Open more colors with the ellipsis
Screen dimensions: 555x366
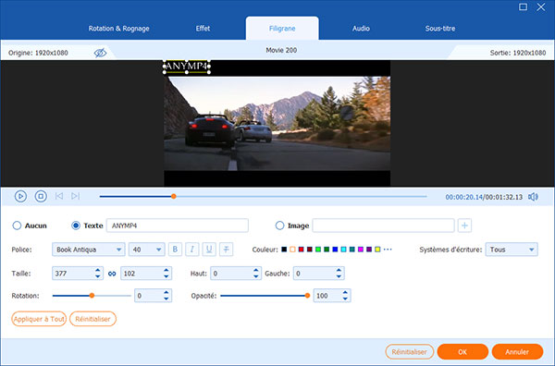coord(388,250)
